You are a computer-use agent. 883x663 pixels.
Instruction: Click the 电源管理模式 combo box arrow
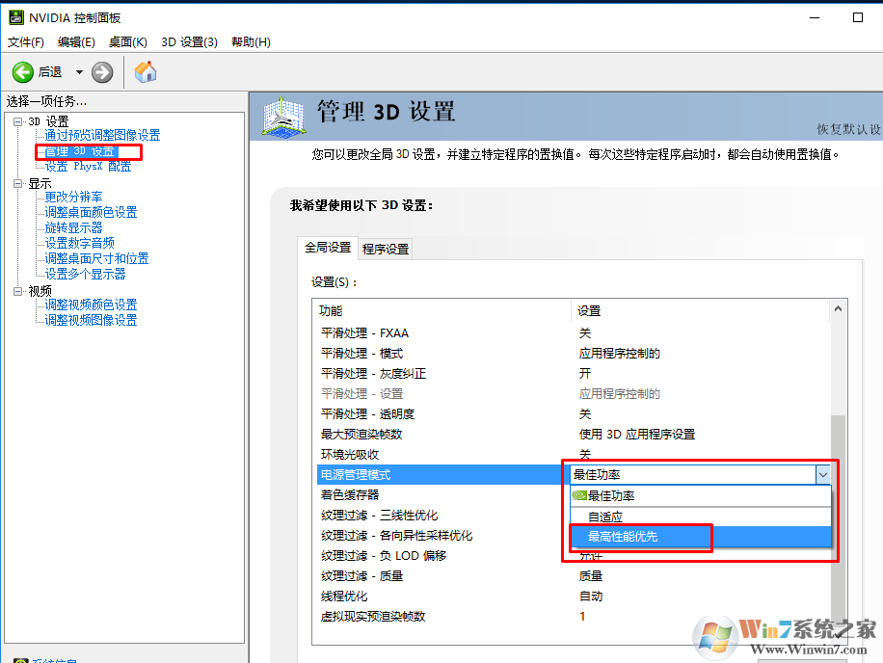[x=822, y=474]
